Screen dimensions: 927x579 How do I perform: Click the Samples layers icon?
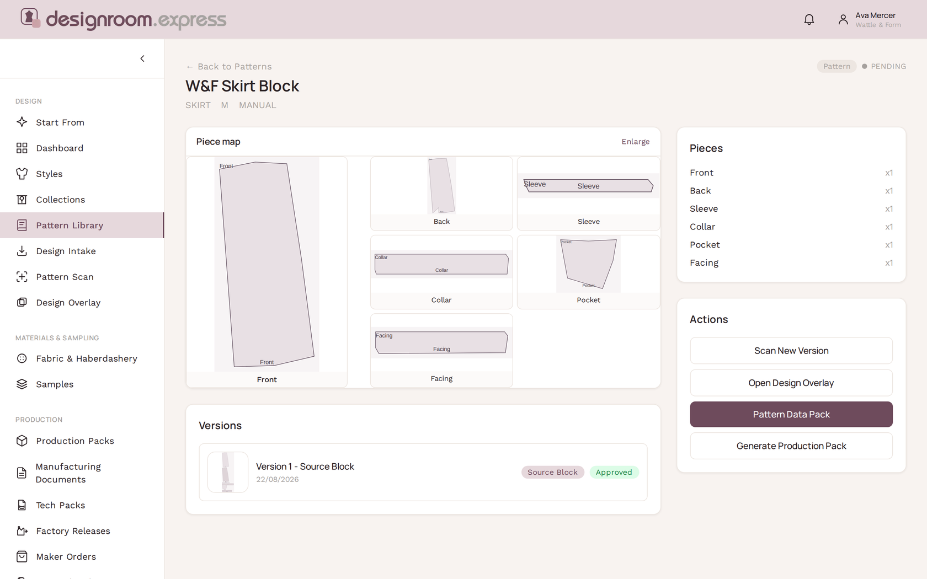(22, 384)
